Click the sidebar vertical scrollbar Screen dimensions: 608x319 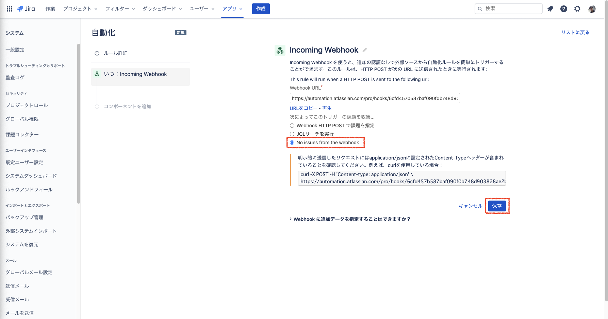79,124
